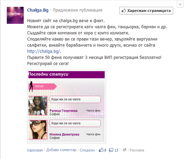Viewport: 184px width, 159px height.
Task: Click Добави коментар link
Action: [x=61, y=150]
